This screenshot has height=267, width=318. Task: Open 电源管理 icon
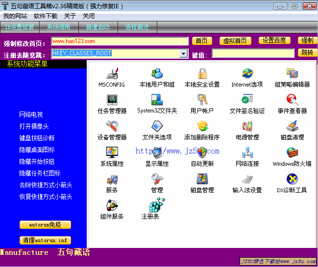tap(247, 126)
